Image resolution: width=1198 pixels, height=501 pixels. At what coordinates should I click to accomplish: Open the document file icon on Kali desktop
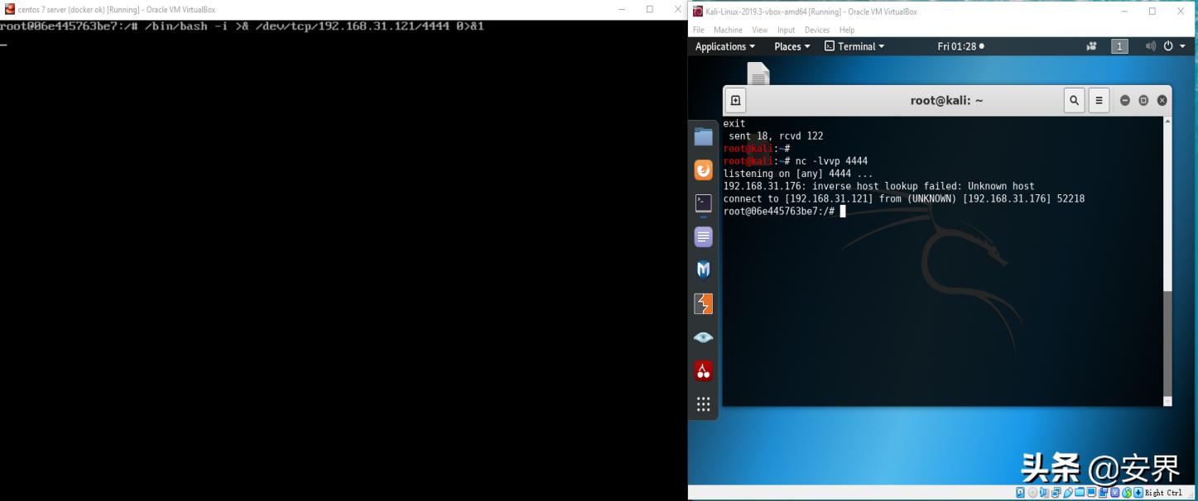[758, 74]
